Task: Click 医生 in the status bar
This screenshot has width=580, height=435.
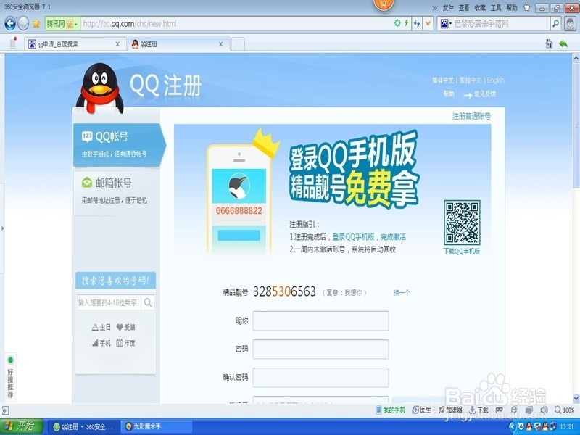Action: point(422,410)
